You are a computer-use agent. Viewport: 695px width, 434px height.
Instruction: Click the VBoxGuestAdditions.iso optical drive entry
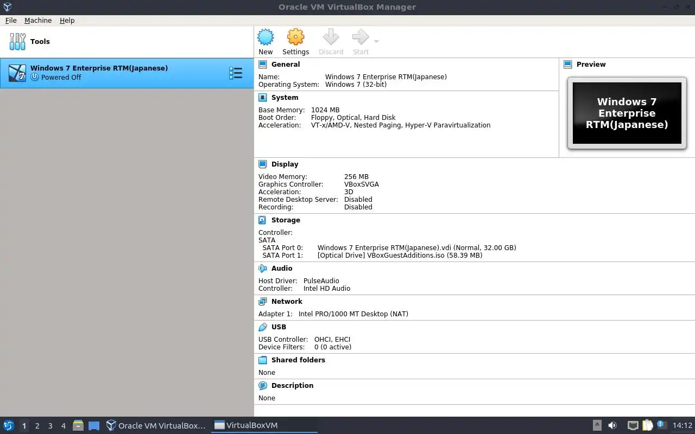400,256
